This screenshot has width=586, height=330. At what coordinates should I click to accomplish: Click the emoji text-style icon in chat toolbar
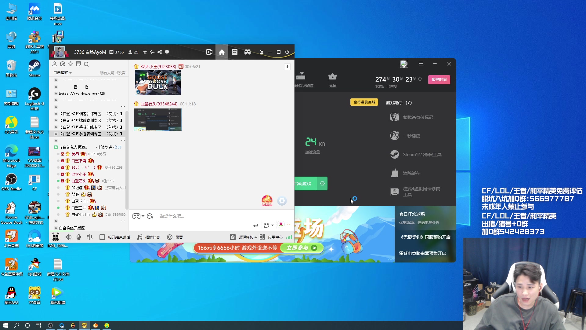[150, 216]
